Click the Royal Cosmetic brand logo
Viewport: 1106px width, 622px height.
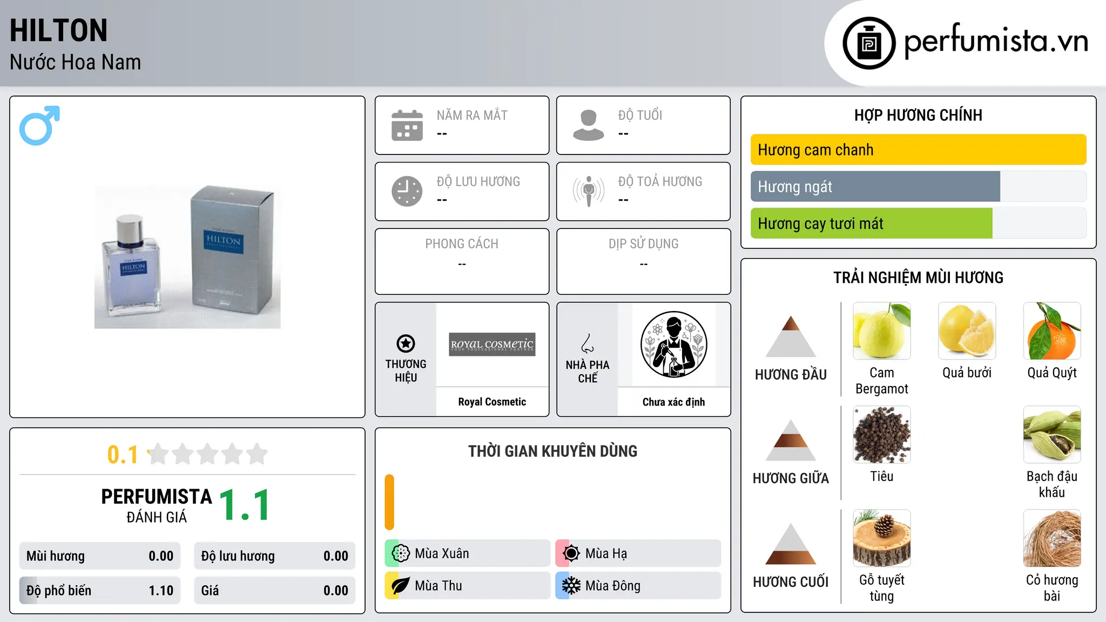[492, 344]
